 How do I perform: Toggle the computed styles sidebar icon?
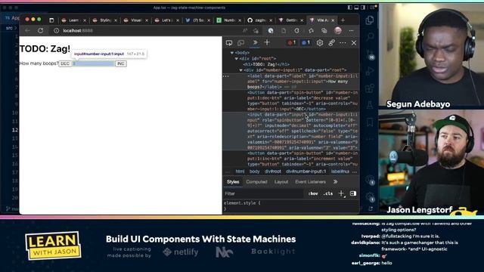353,193
